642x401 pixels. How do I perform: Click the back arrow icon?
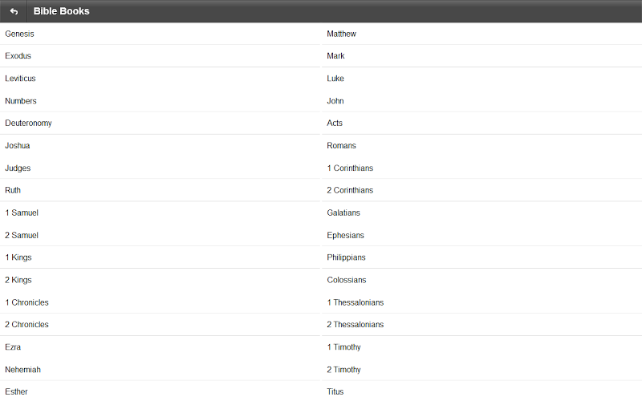pos(14,11)
